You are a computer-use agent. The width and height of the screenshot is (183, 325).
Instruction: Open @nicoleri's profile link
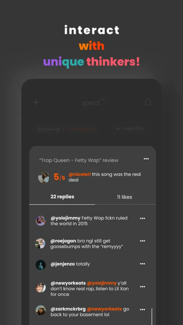[79, 174]
